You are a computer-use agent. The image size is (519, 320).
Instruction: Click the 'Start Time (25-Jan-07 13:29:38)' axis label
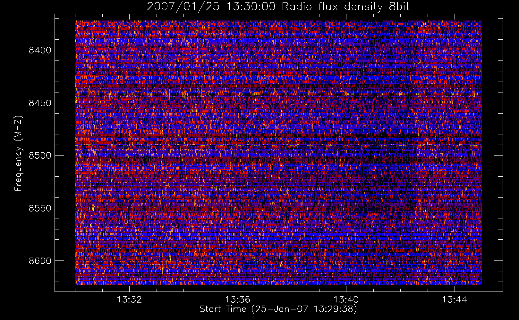pyautogui.click(x=278, y=309)
